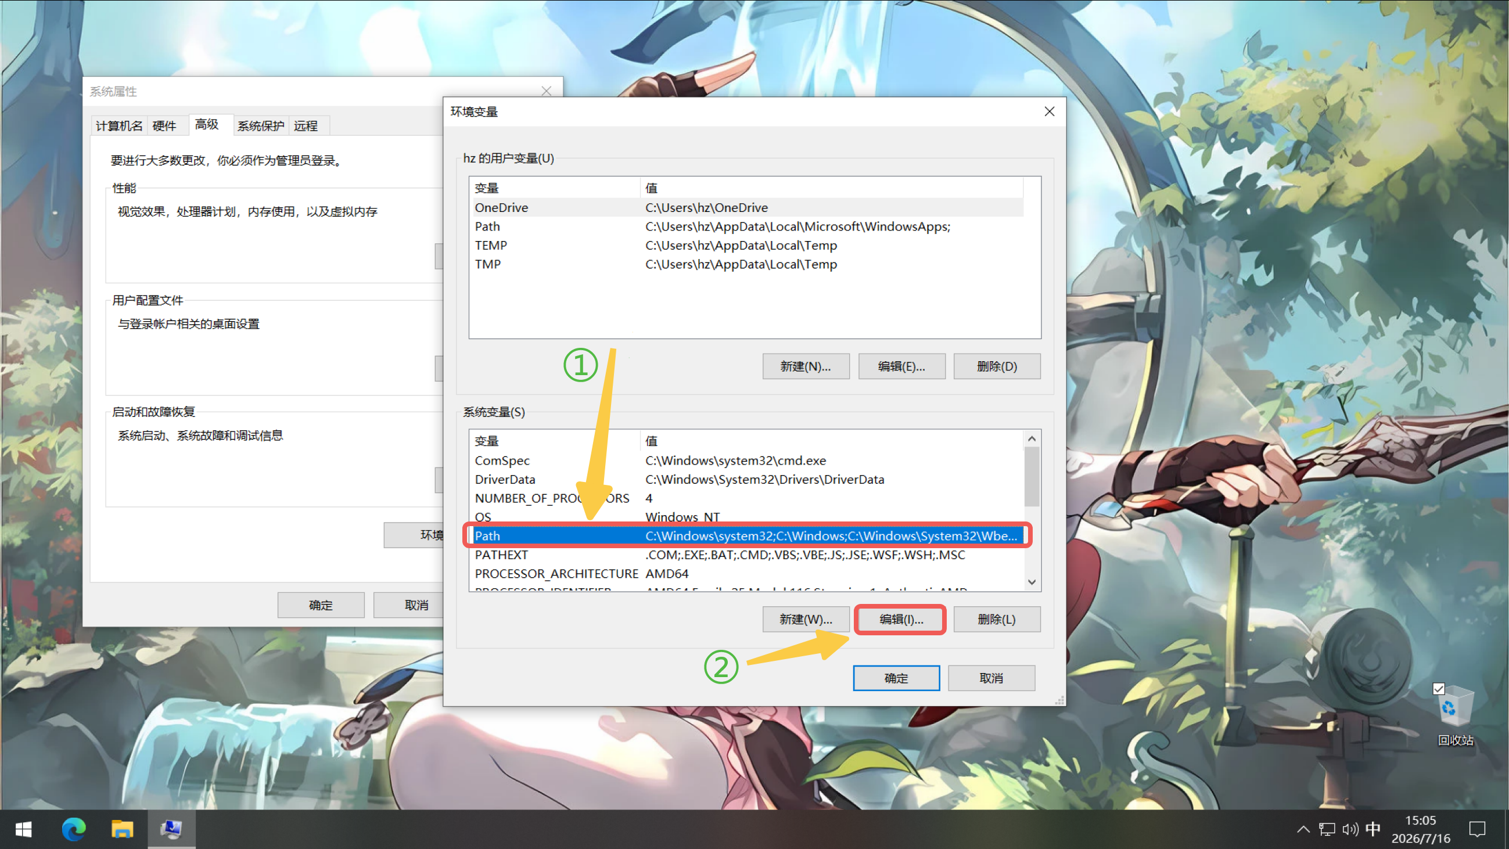Select the user TEMP variable row
This screenshot has width=1509, height=849.
point(748,245)
